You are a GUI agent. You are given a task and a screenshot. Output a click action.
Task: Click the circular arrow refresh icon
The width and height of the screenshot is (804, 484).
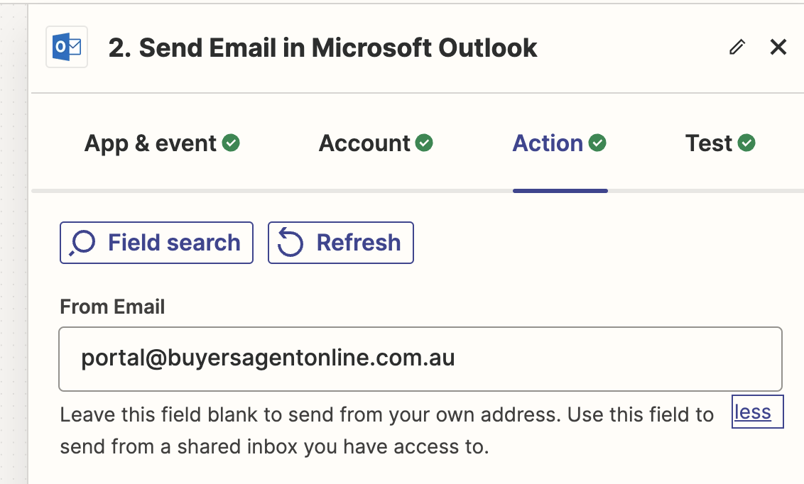[290, 243]
